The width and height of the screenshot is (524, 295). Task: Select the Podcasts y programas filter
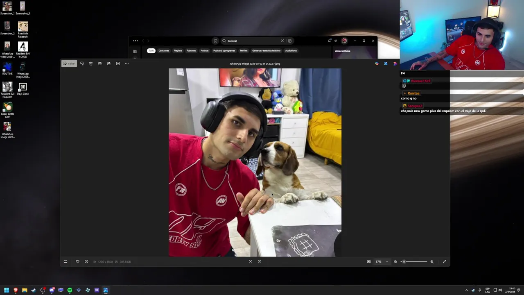(224, 50)
